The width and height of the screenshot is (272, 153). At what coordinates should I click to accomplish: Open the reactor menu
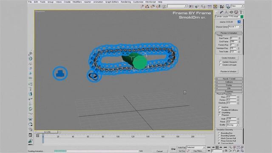[x=88, y=2]
